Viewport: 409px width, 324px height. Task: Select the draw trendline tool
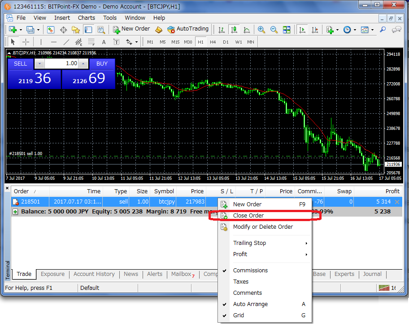click(66, 42)
